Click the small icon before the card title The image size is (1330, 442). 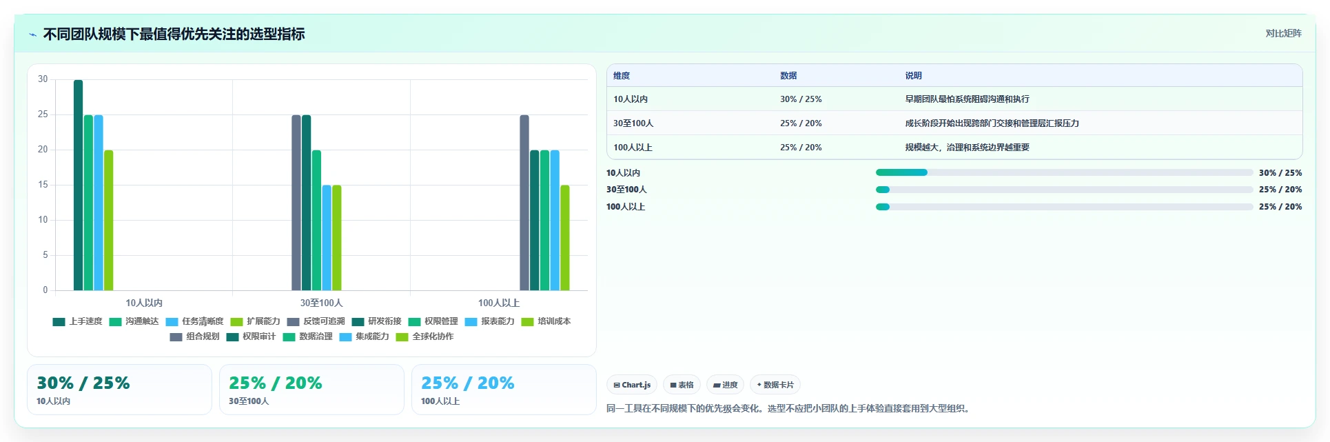tap(32, 34)
